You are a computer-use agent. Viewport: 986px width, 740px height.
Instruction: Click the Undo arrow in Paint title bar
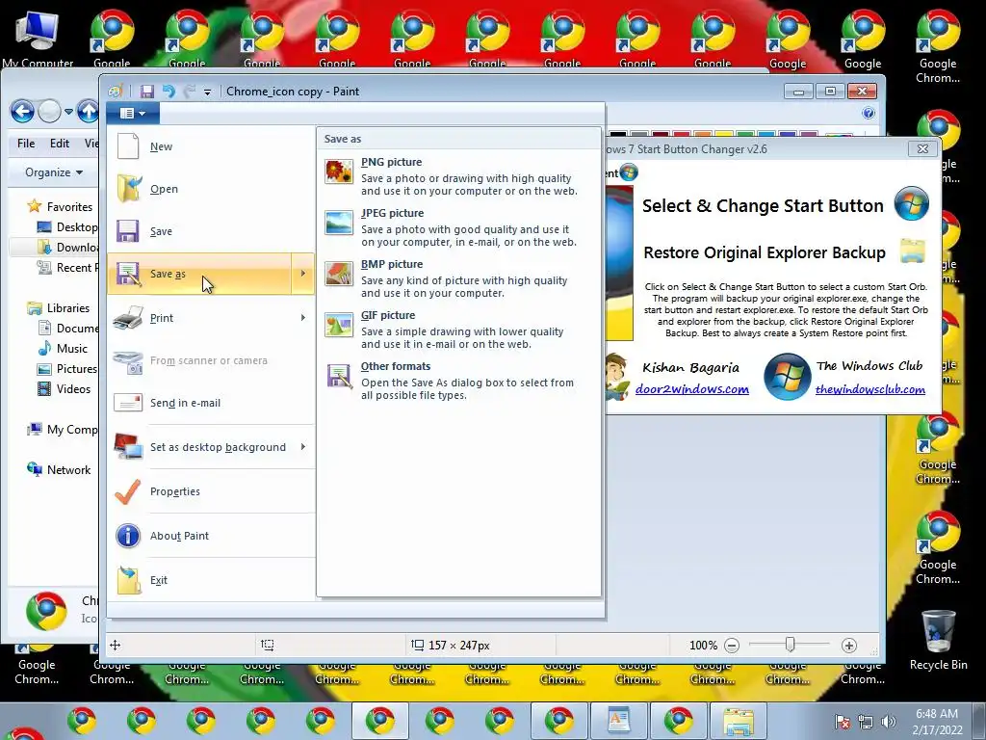coord(169,92)
